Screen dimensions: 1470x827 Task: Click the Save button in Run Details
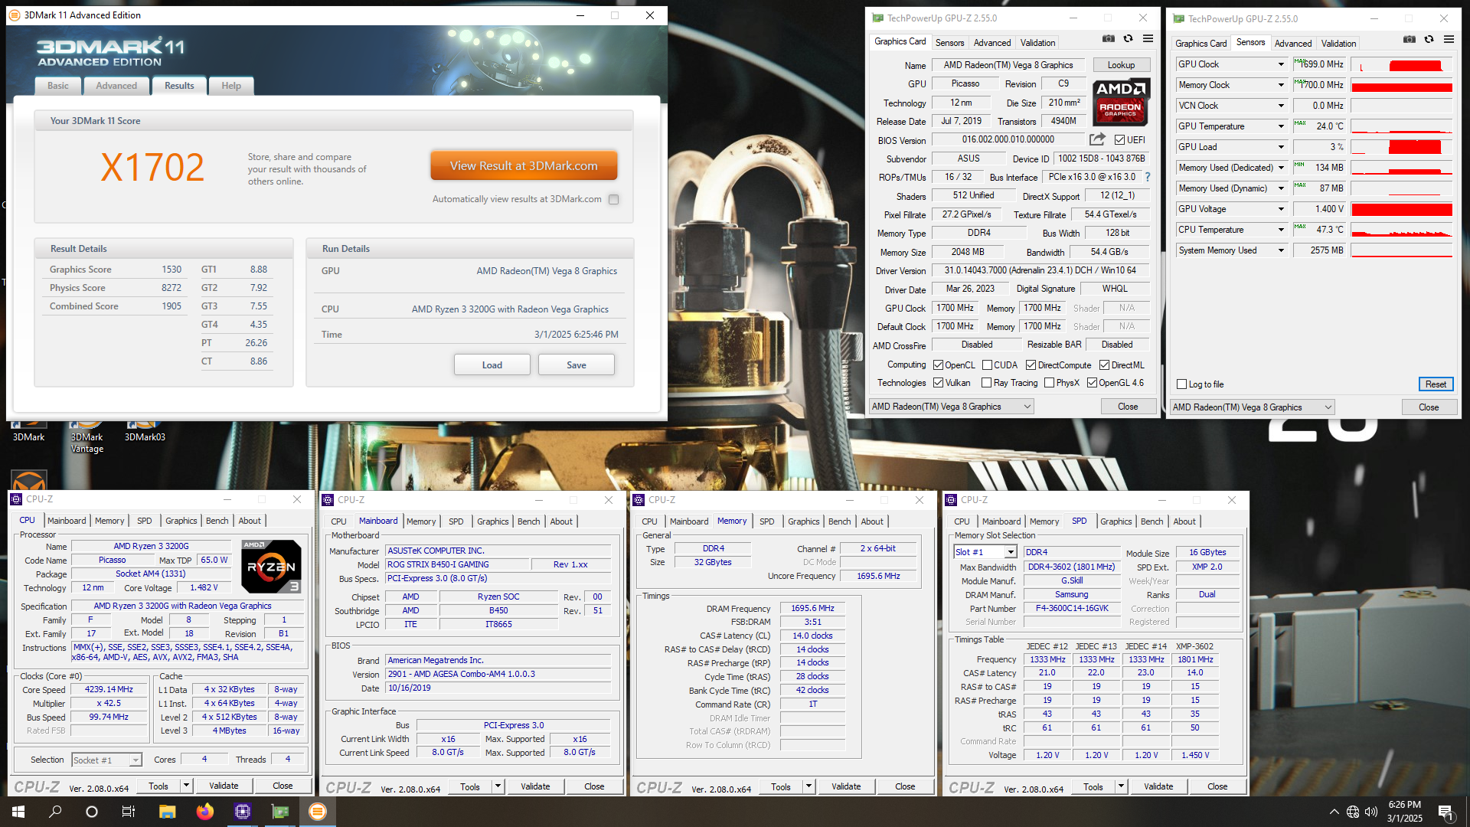576,364
